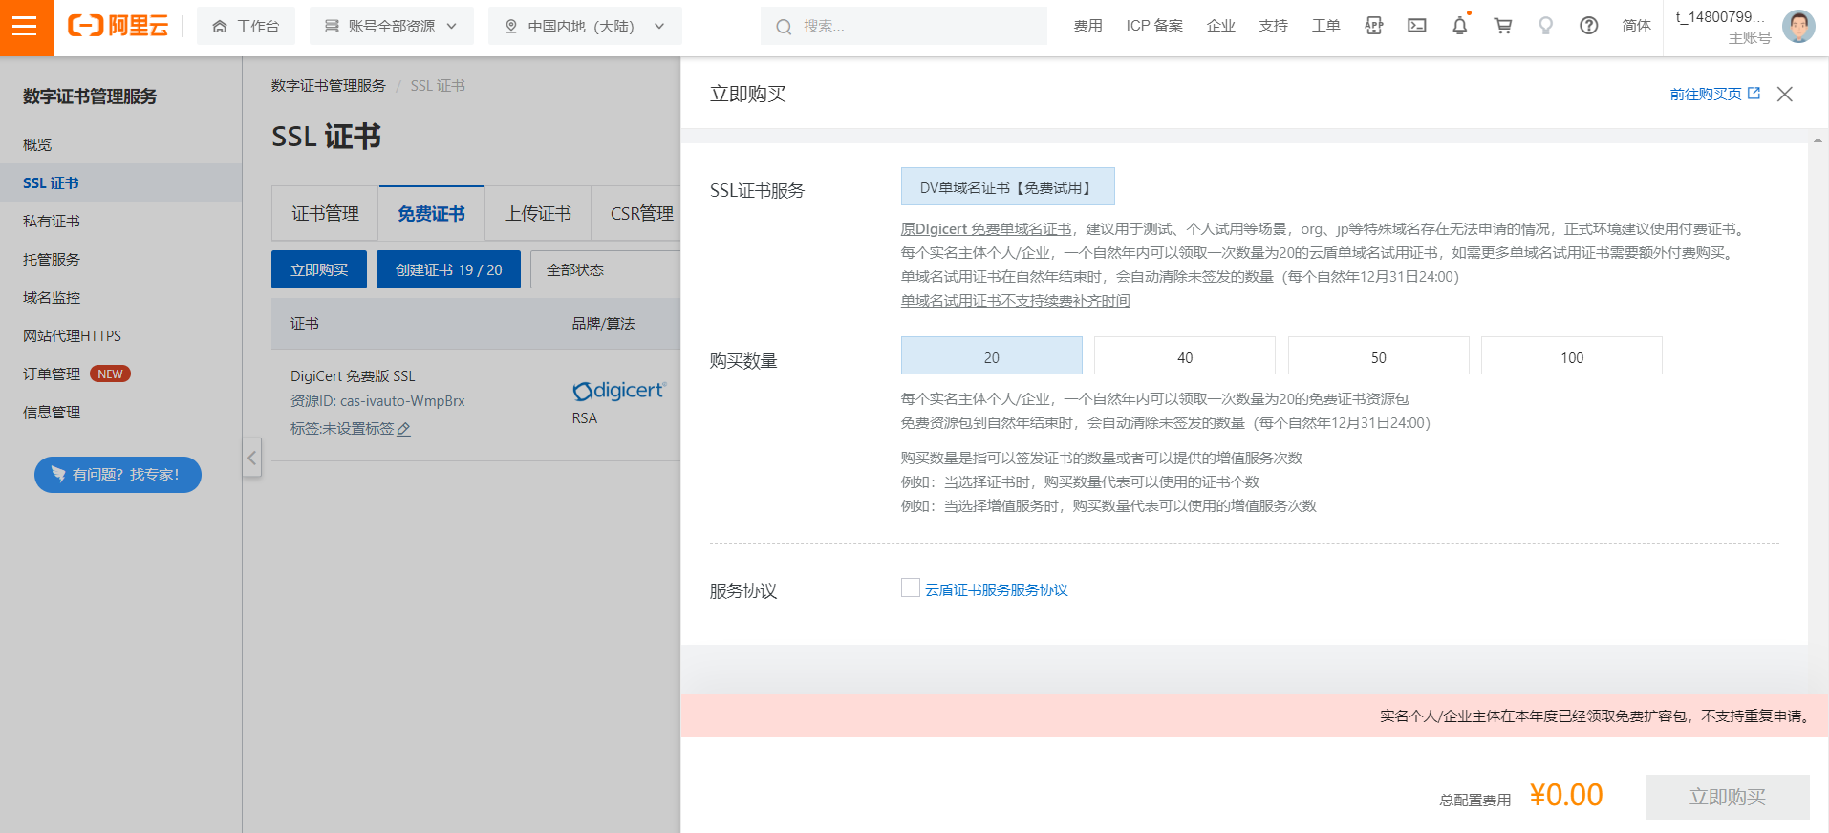1829x833 pixels.
Task: Click the 证书 column header
Action: [x=305, y=324]
